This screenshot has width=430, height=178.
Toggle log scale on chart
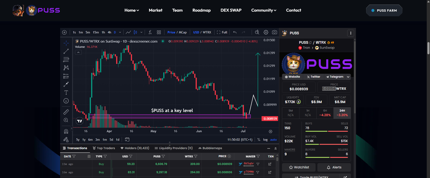[265, 139]
